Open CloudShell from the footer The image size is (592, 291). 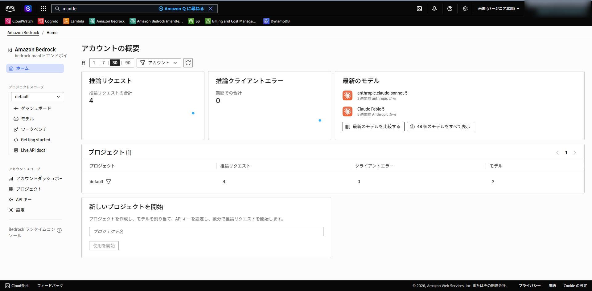click(x=18, y=286)
